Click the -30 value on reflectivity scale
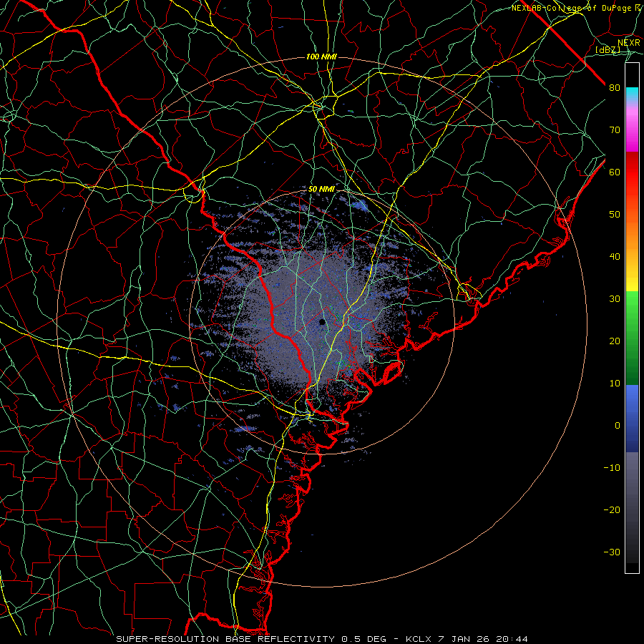This screenshot has width=644, height=644. [x=612, y=552]
